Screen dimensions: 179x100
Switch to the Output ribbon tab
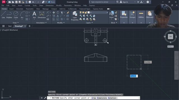[x=54, y=9]
